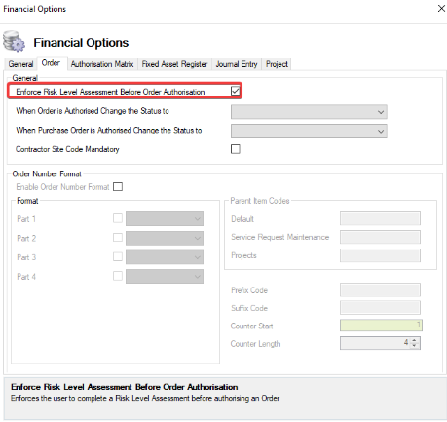Click the Service Request Maintenance field
Screen dimensions: 447x422
click(380, 237)
